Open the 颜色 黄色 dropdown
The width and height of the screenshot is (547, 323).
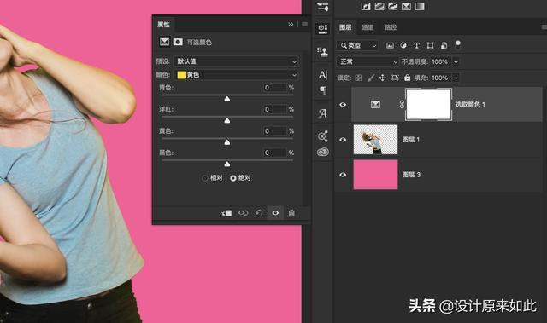236,75
